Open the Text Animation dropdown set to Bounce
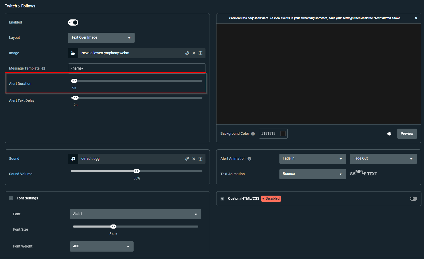The image size is (424, 259). click(x=312, y=174)
